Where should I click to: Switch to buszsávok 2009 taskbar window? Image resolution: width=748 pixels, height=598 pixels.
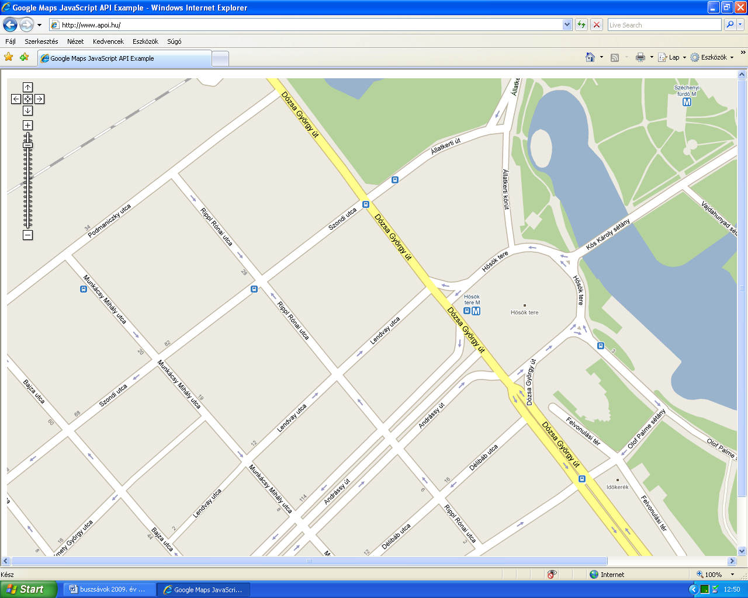[x=110, y=589]
